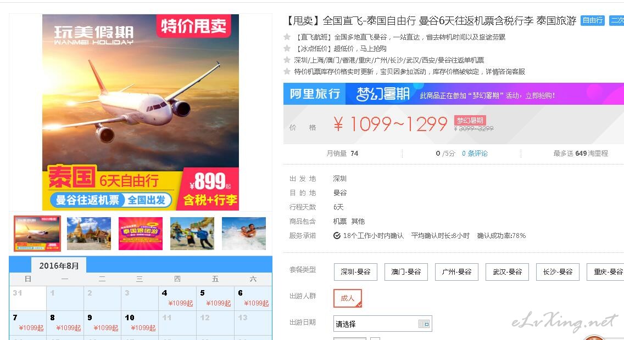Screen dimensions: 624x340
Task: Click the 梦幻暑期 red price badge
Action: pos(470,120)
